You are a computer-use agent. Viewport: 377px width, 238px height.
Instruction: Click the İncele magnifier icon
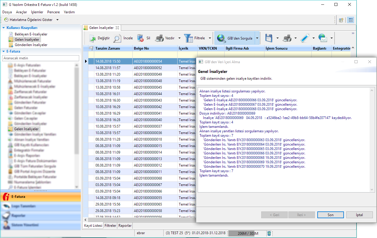[x=117, y=38]
